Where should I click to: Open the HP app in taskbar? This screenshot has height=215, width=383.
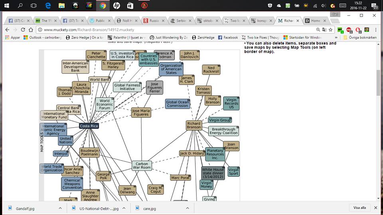pyautogui.click(x=116, y=6)
